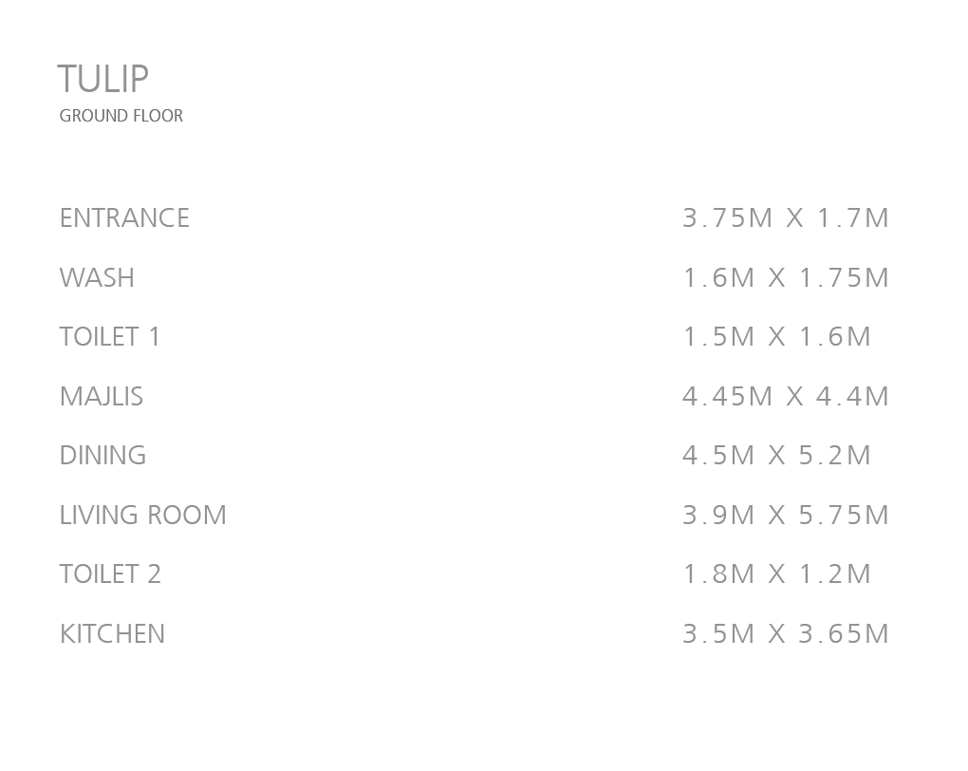Select the KITCHEN room label

pos(112,634)
